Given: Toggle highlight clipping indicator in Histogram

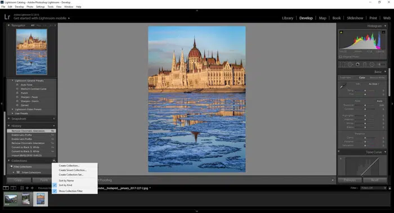Looking at the screenshot, I should pyautogui.click(x=383, y=32).
